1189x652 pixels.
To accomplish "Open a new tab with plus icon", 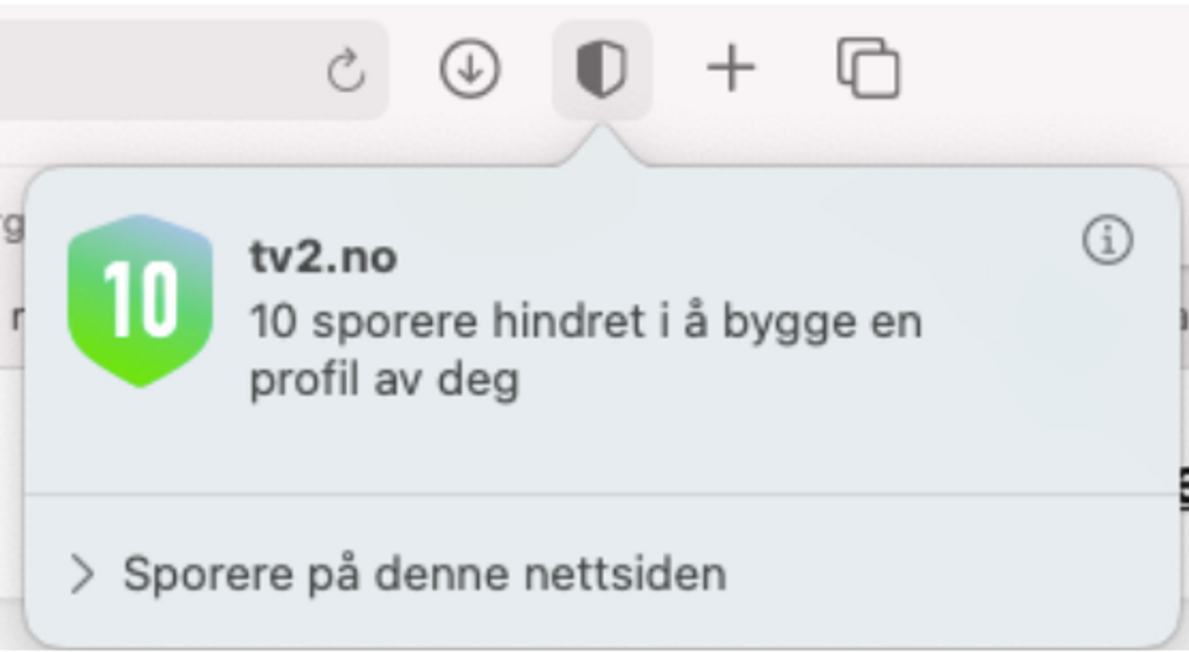I will click(x=731, y=68).
